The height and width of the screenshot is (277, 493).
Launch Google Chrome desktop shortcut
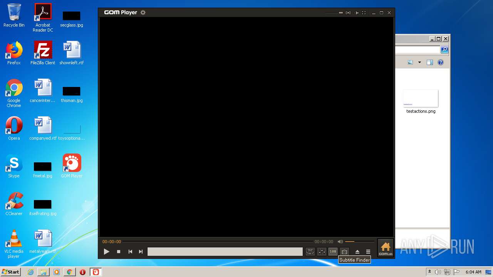coord(14,93)
